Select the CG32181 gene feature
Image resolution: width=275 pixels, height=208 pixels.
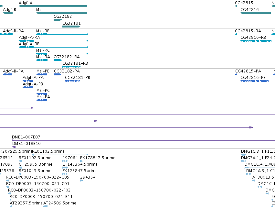pos(71,27)
